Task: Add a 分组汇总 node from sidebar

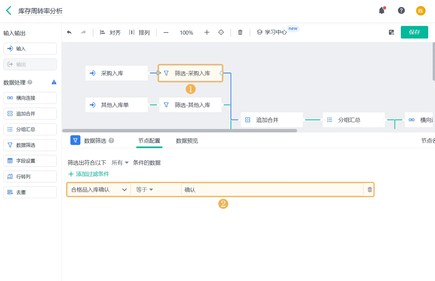Action: click(30, 129)
